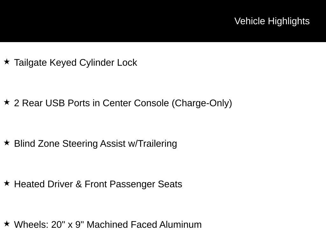The width and height of the screenshot is (326, 245).
Task: Click the word "Machined" in the Wheels line
Action: point(106,225)
